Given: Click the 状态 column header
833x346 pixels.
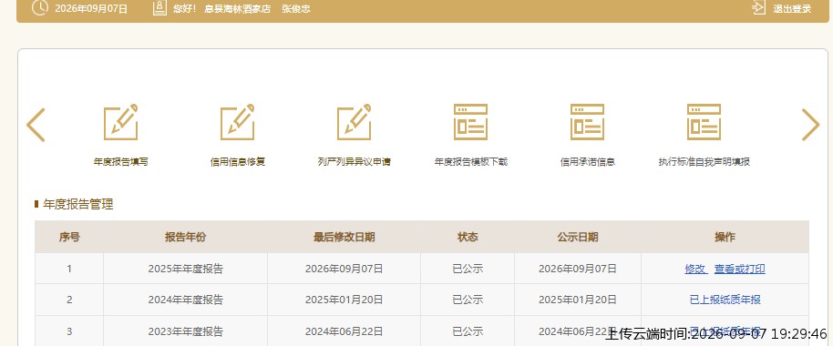Looking at the screenshot, I should click(468, 238).
